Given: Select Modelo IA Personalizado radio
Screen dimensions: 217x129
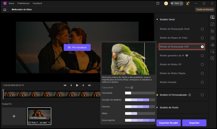Looking at the screenshot, I should coord(202,95).
